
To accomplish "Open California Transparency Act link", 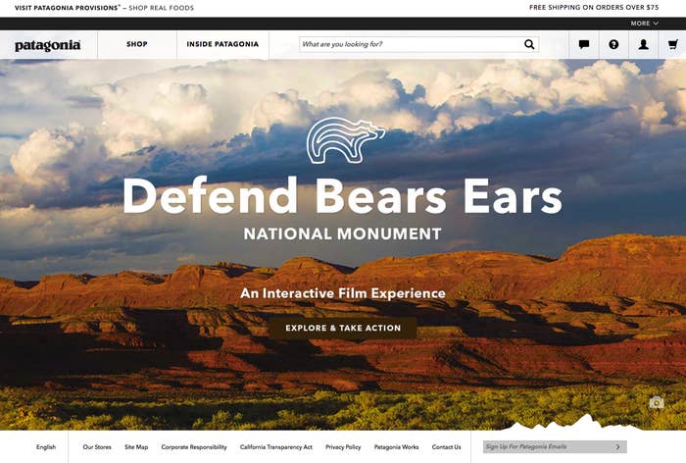I will pos(276,446).
